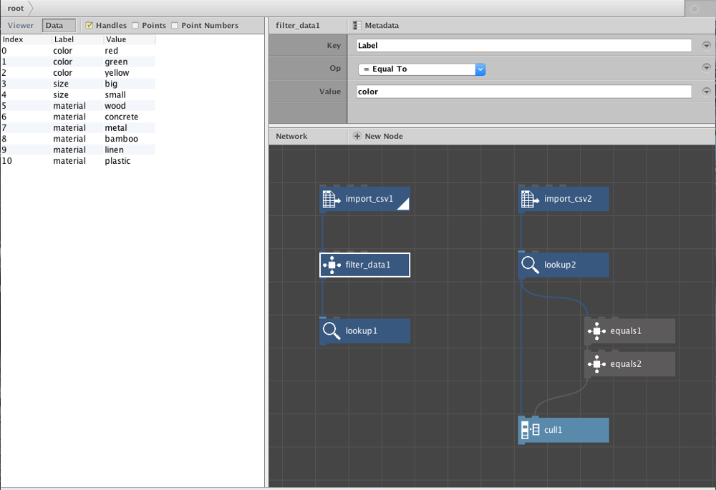Click the filter_data1 node icon

332,265
